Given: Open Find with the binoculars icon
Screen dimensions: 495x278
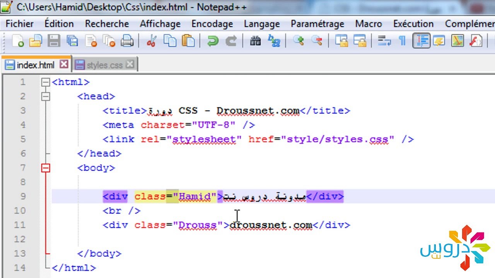Looking at the screenshot, I should point(255,41).
